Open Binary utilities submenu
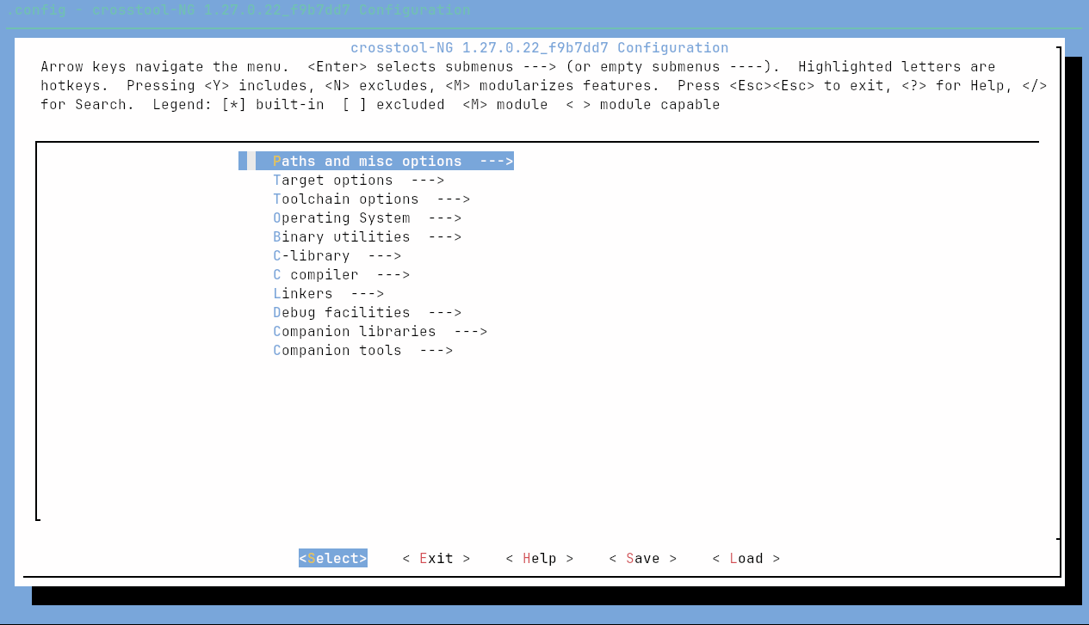Viewport: 1089px width, 625px height. point(367,236)
